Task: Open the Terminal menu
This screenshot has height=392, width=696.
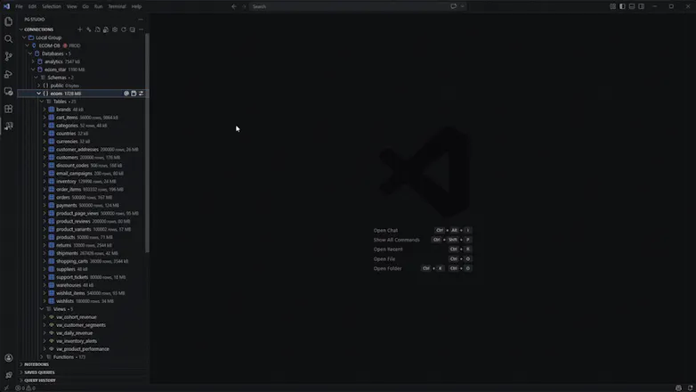Action: 117,6
